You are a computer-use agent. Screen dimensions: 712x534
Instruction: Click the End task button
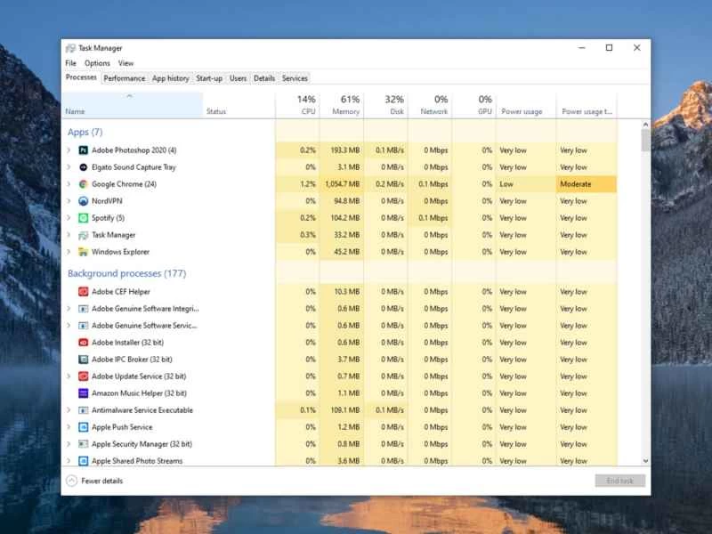[x=619, y=480]
